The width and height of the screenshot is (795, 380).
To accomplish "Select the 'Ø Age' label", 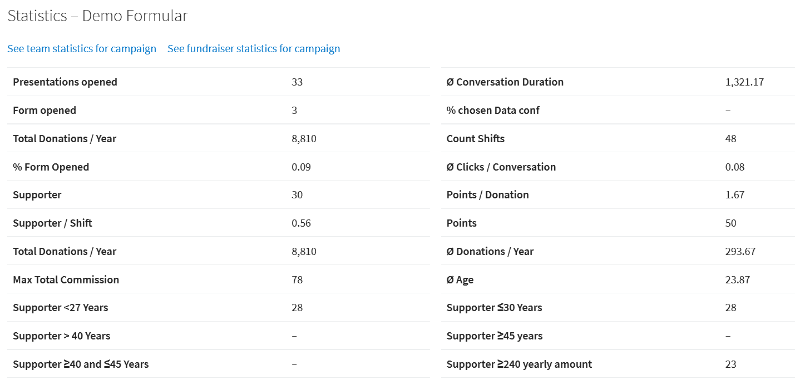I will pos(460,279).
